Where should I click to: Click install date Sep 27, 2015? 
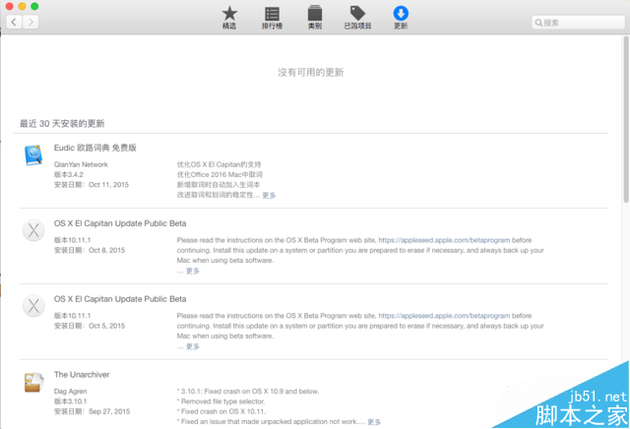92,411
